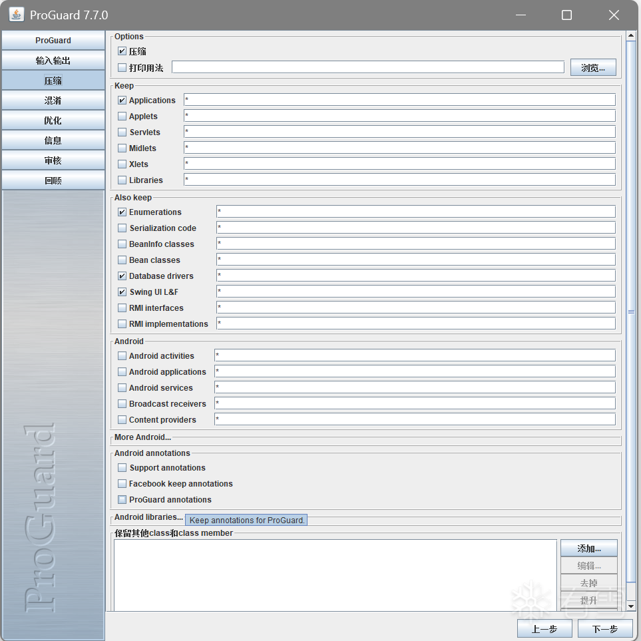Enable Support annotations checkbox
Viewport: 641px width, 641px height.
pos(122,467)
